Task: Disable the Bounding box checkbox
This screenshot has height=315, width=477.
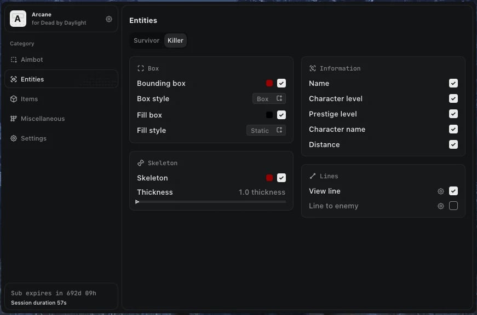Action: click(281, 83)
